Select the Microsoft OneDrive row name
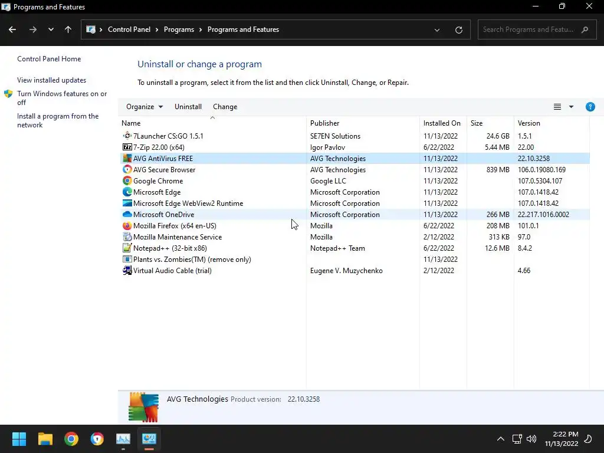604x453 pixels. click(164, 215)
